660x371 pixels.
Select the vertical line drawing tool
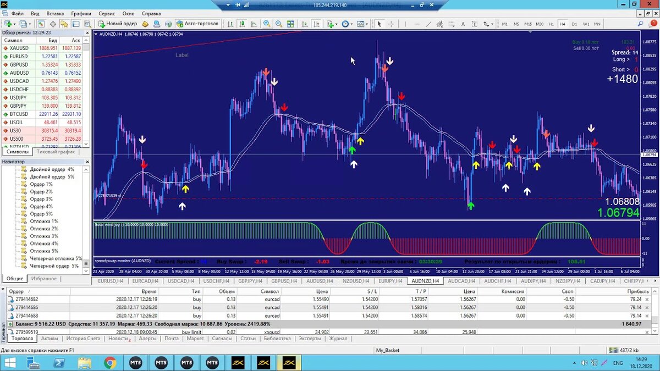point(405,24)
